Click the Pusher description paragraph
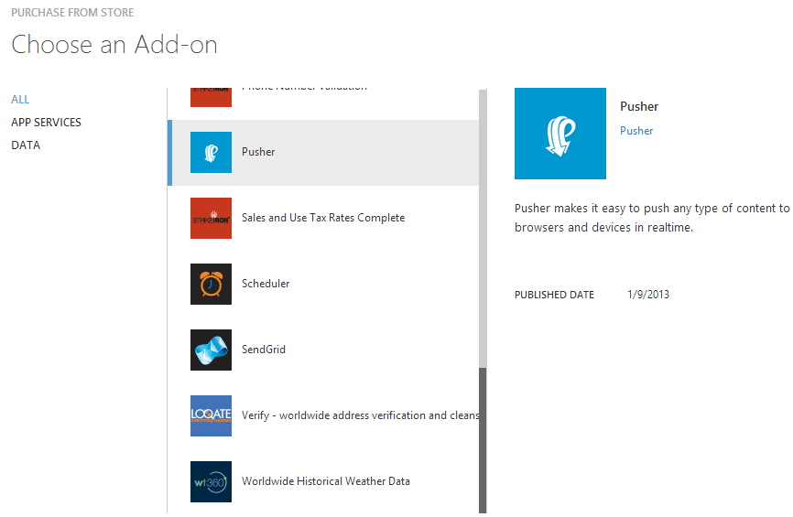 tap(652, 218)
